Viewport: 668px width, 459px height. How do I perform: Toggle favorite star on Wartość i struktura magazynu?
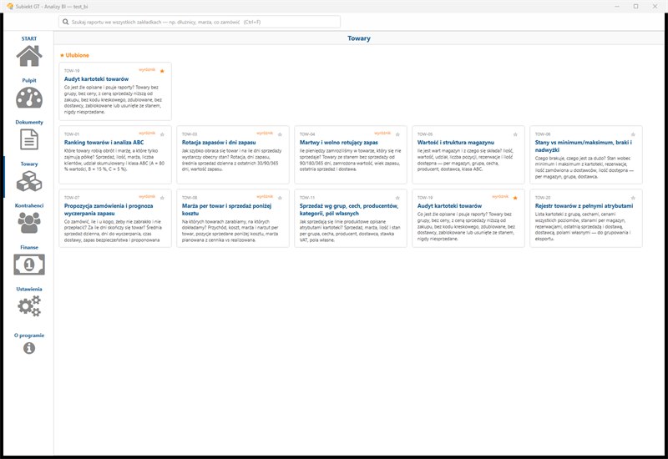tap(515, 134)
